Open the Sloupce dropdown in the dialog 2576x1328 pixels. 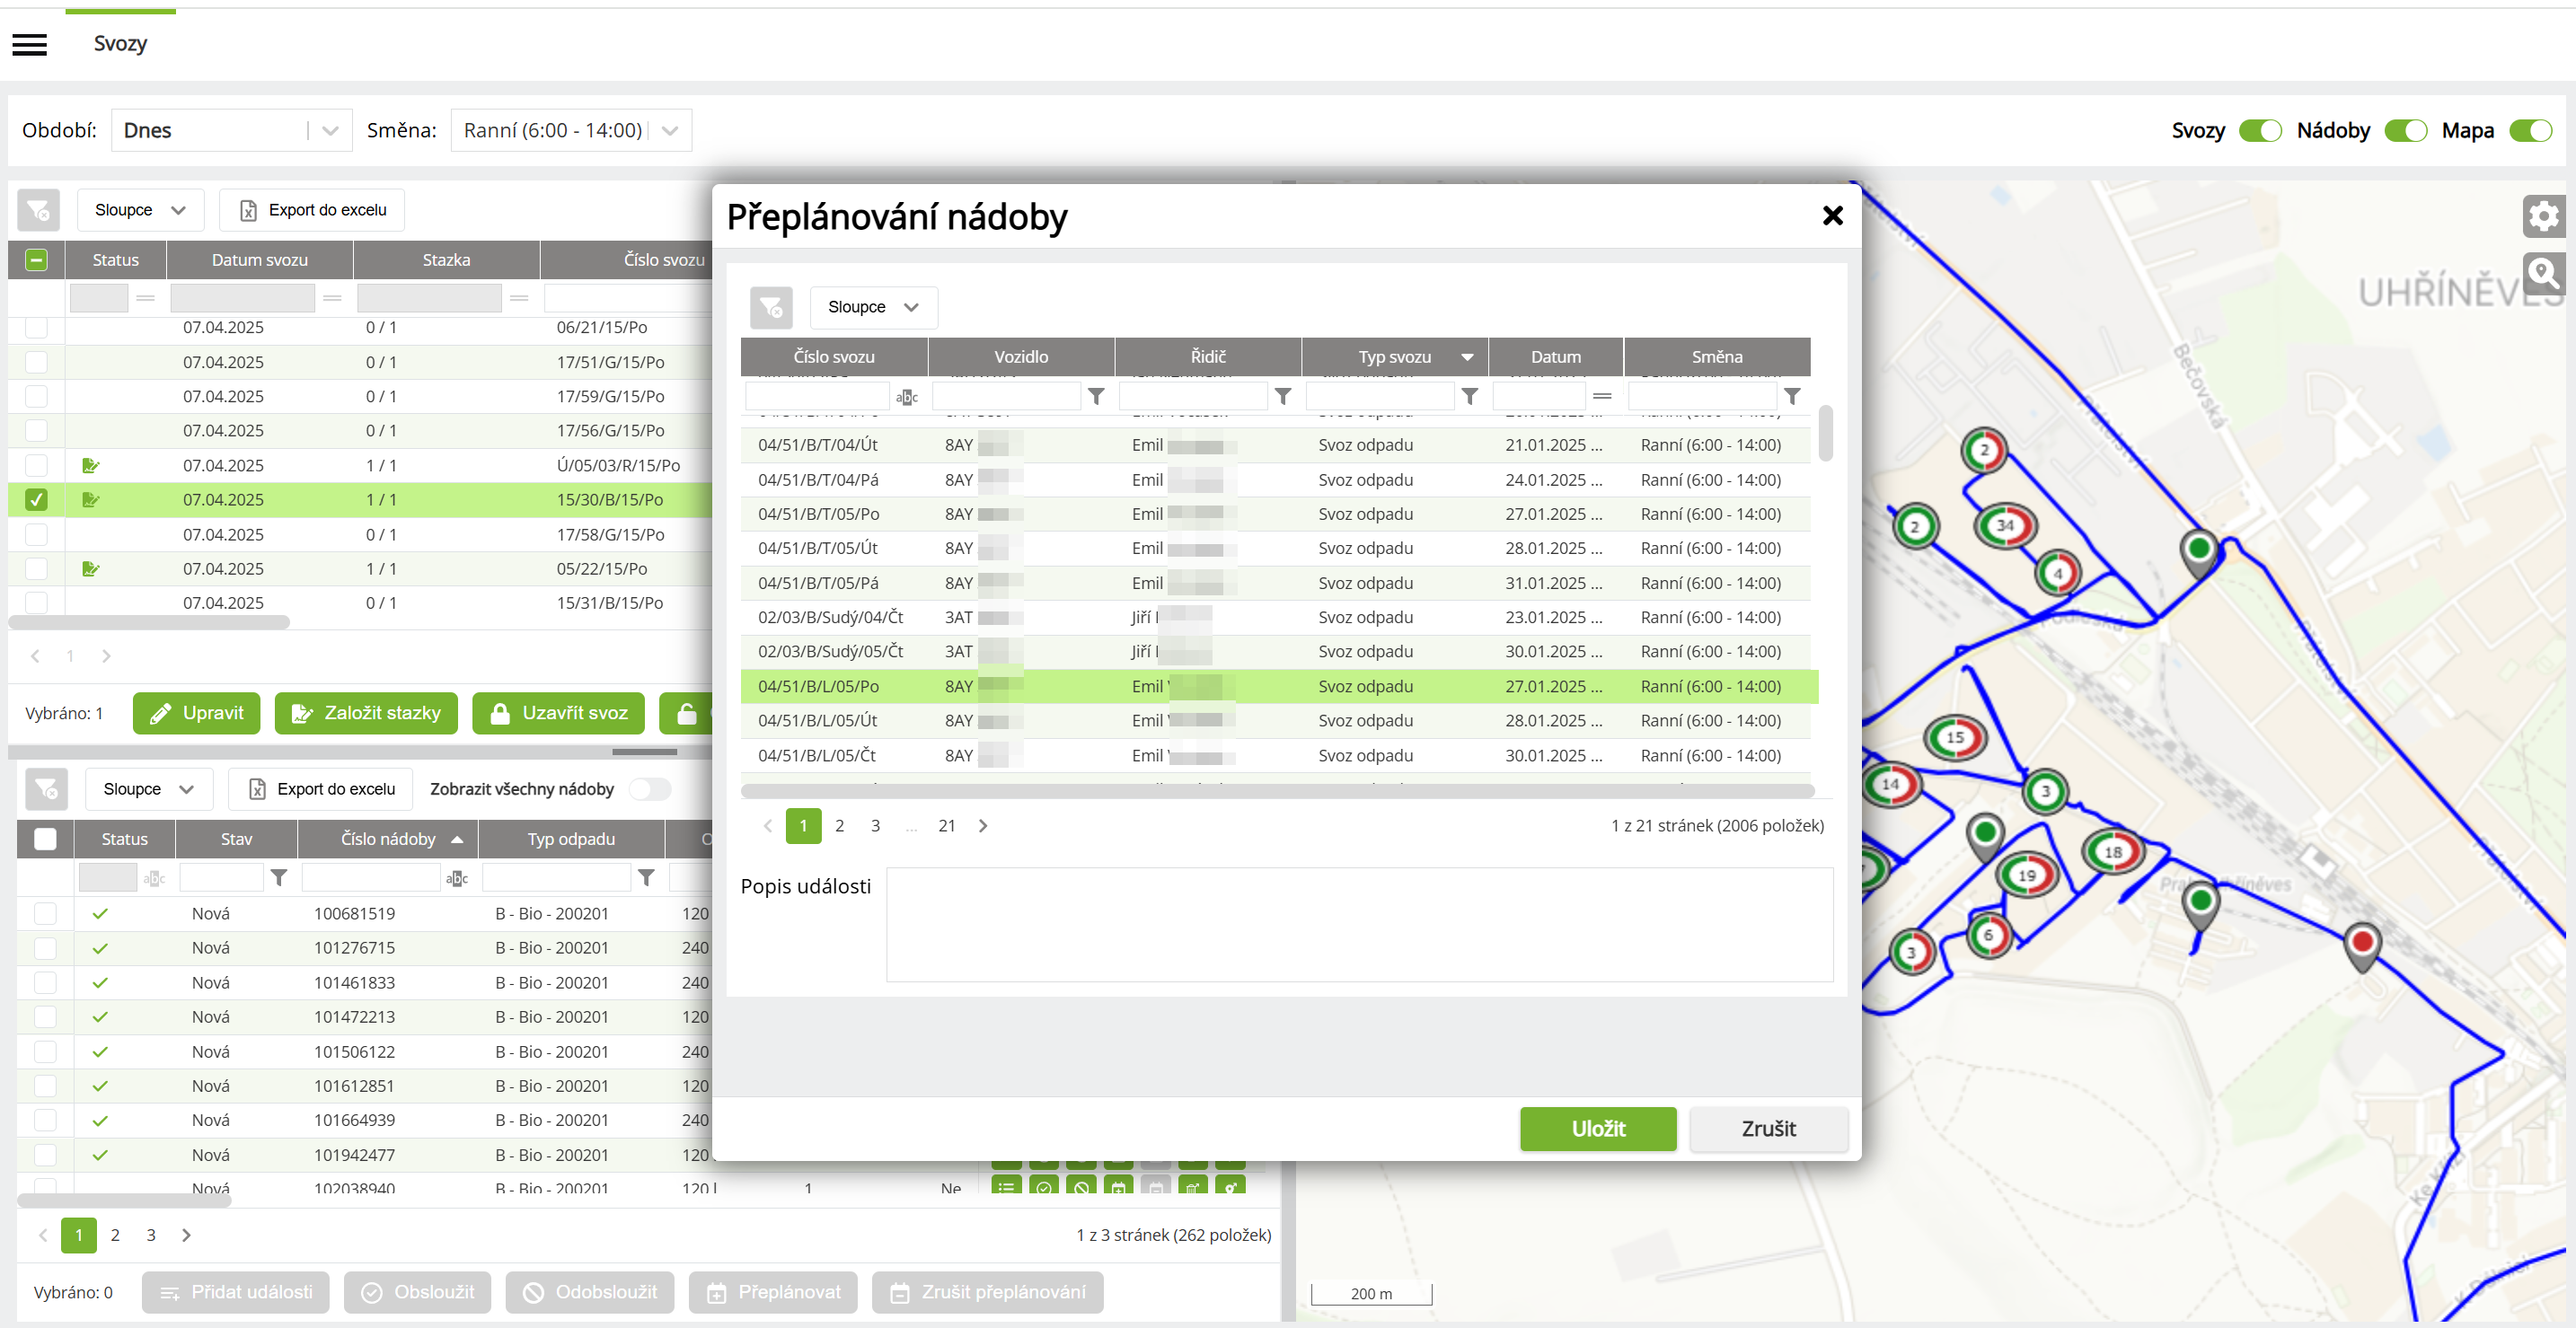coord(872,307)
